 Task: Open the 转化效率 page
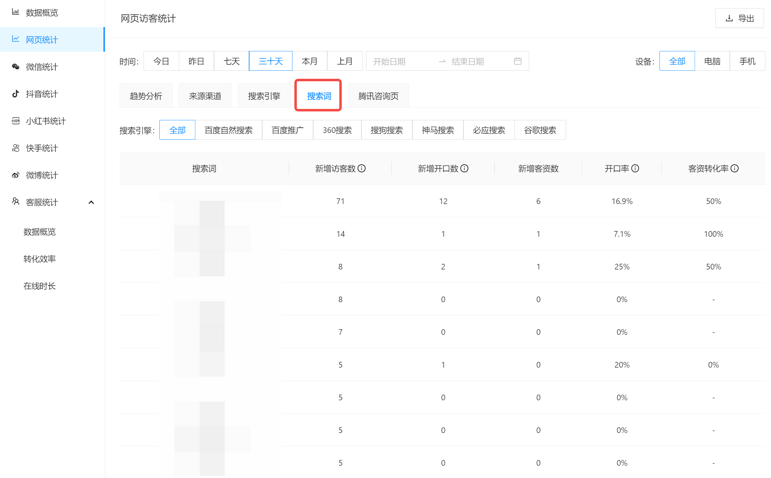point(39,259)
